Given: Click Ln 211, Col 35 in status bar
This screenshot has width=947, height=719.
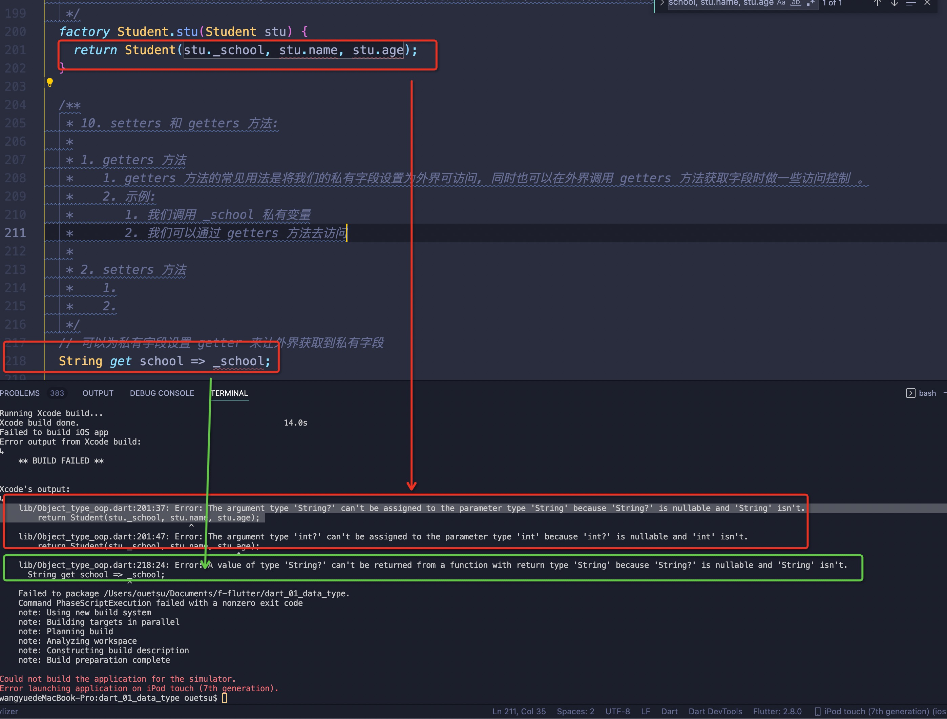Looking at the screenshot, I should pos(519,711).
